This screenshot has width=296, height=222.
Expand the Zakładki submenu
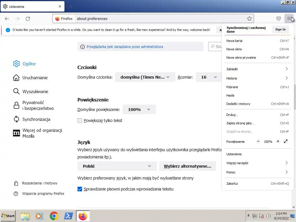tap(258, 69)
